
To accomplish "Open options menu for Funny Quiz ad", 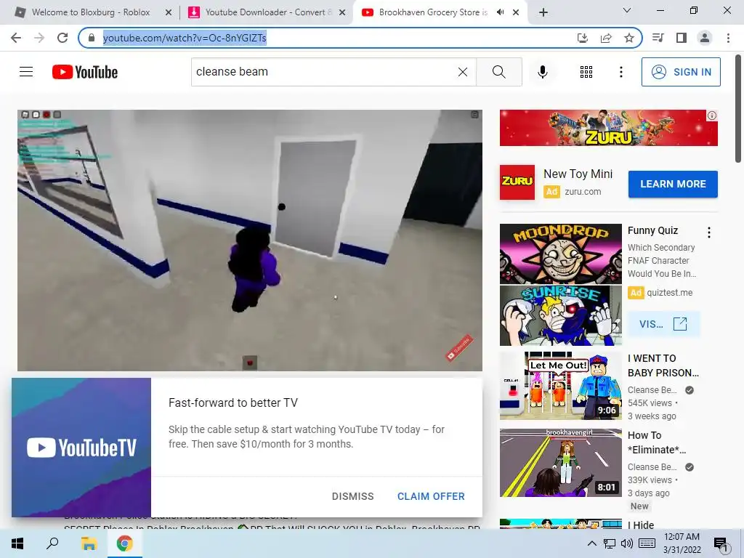I will [x=709, y=232].
